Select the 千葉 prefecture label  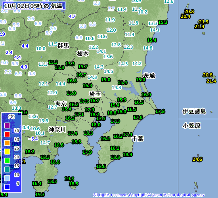point(138,139)
